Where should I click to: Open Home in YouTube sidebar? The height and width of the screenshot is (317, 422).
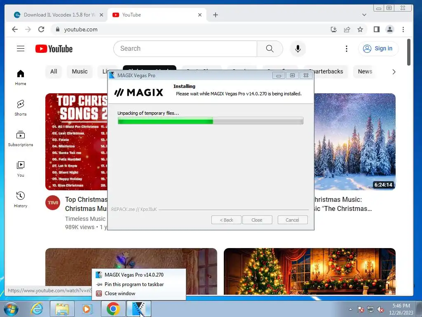[21, 77]
